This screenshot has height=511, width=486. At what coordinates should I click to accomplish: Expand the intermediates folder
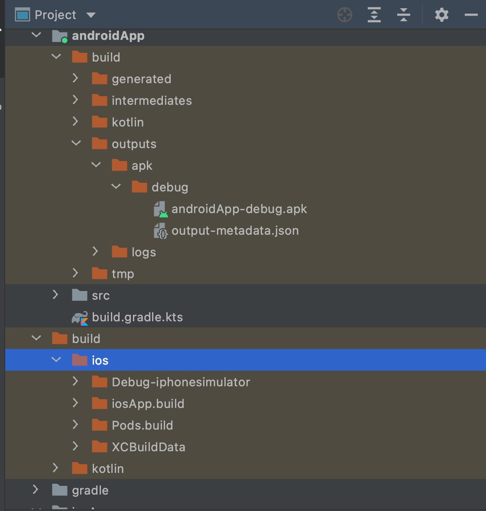pyautogui.click(x=76, y=100)
